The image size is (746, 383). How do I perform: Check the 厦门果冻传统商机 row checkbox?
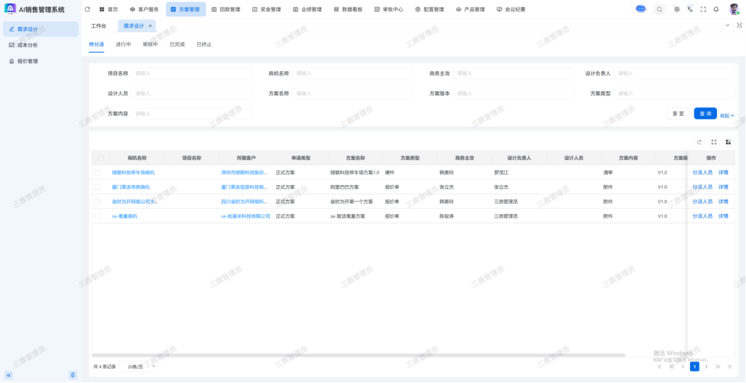point(97,187)
